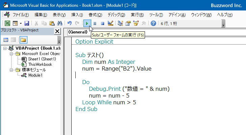Screen dimensions: 246x135
Task: Click the Range("B2").Value line
Action: pyautogui.click(x=117, y=69)
